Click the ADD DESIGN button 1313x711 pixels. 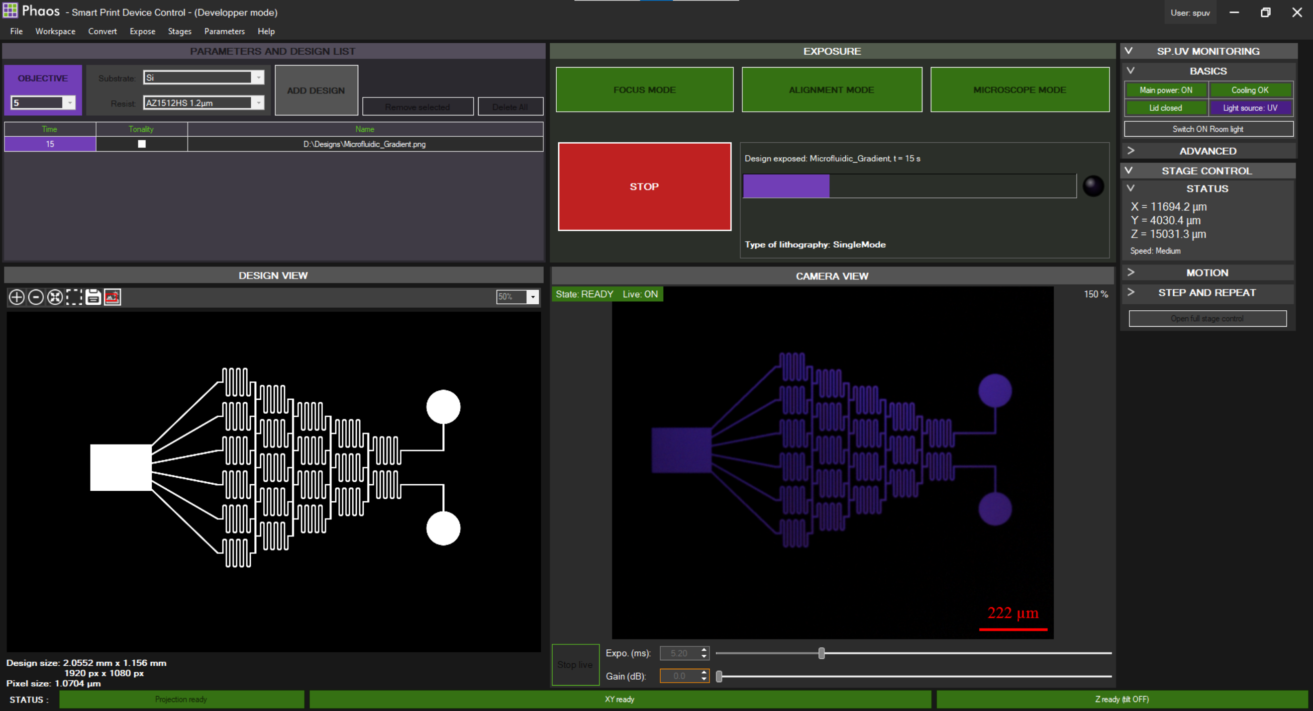[316, 90]
